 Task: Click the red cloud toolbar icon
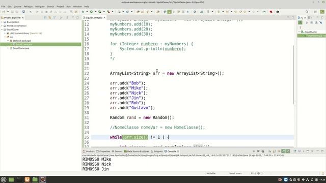271,12
